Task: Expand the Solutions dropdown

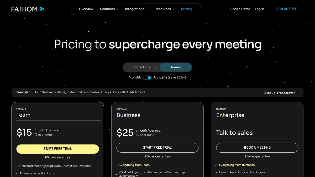Action: [x=109, y=9]
